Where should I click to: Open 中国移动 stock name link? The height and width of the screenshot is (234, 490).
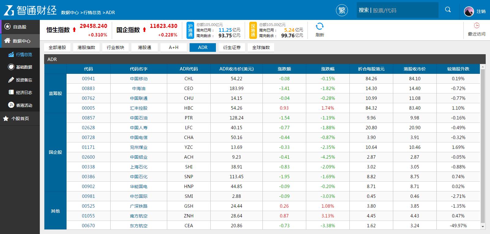coord(139,79)
